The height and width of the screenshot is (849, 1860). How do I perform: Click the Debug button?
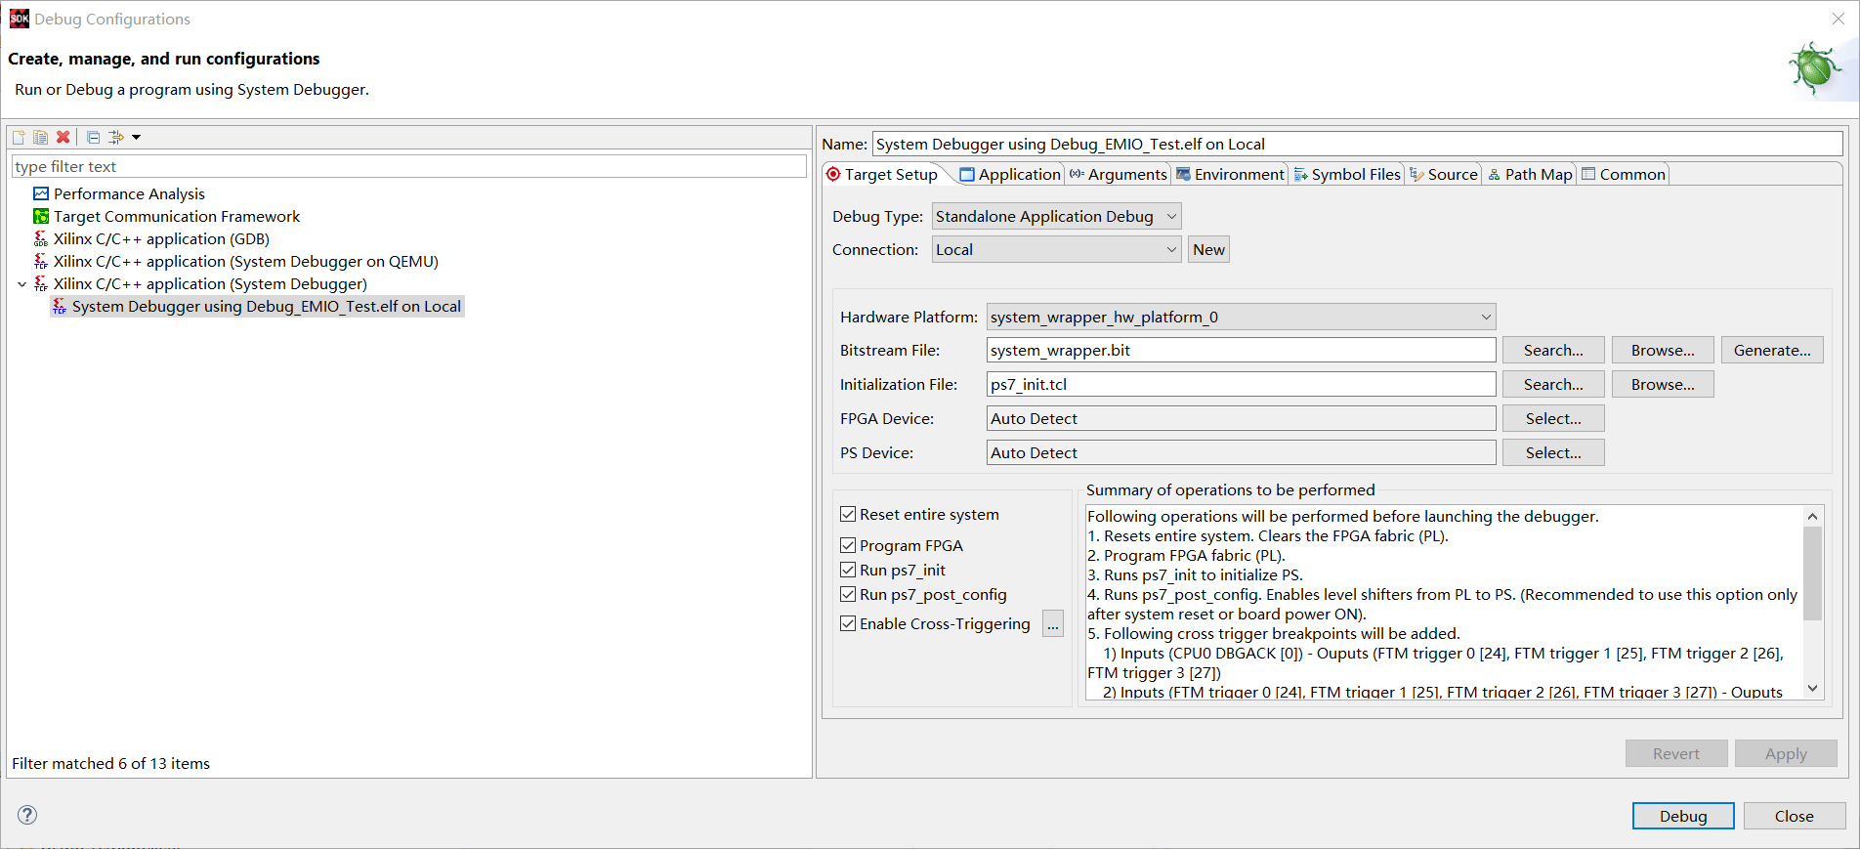click(1683, 816)
